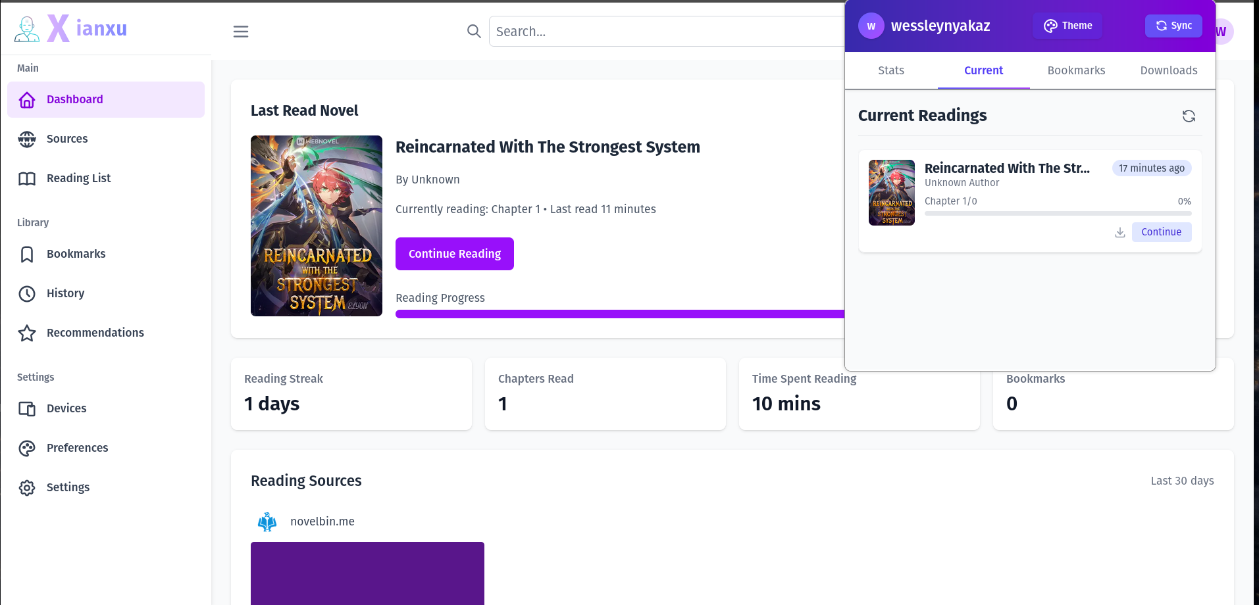Click the refresh icon beside Current Readings

click(1189, 116)
